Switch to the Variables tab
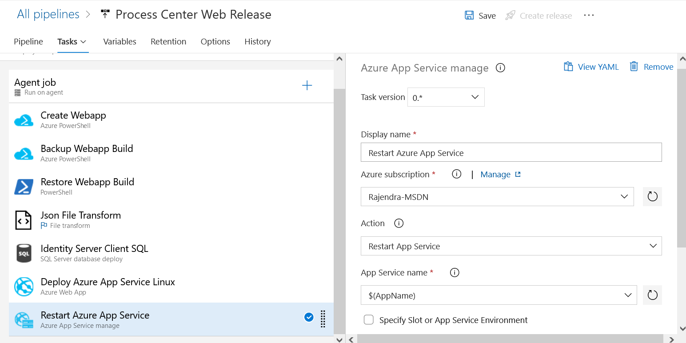The height and width of the screenshot is (343, 686). [120, 41]
